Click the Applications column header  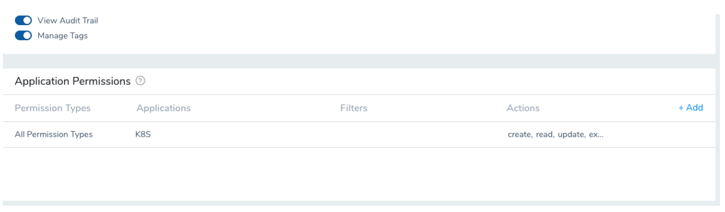pos(163,108)
